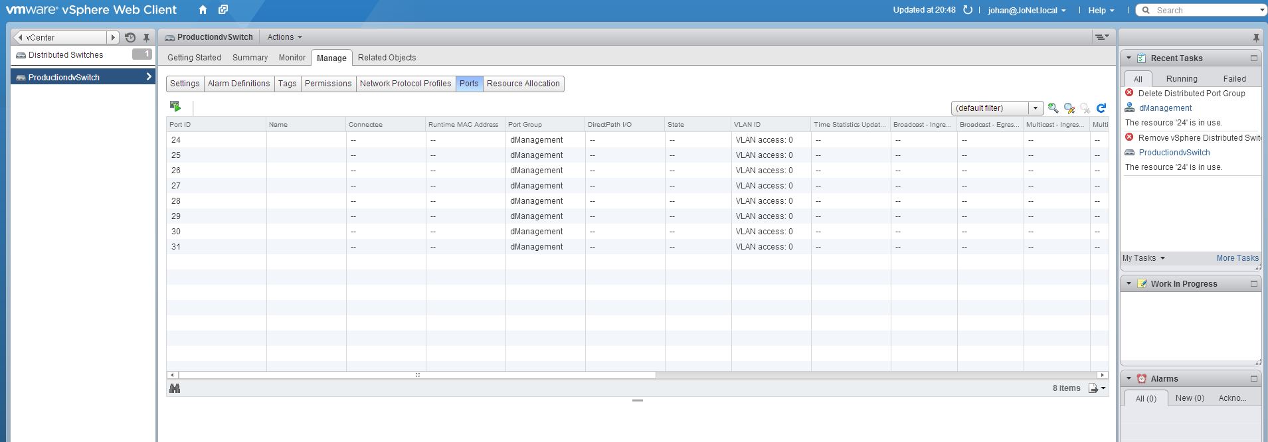This screenshot has height=442, width=1268.
Task: Open the Permissions sub-tab
Action: (328, 84)
